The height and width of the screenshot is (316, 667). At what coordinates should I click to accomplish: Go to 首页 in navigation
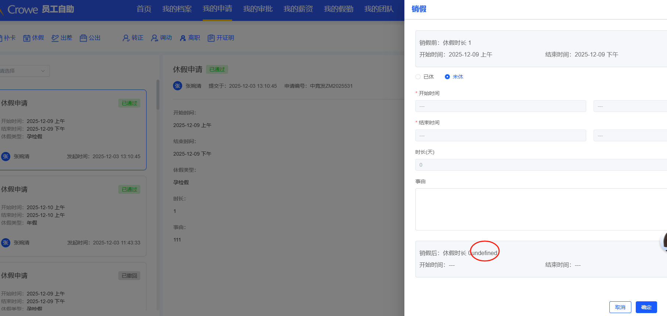(x=144, y=9)
